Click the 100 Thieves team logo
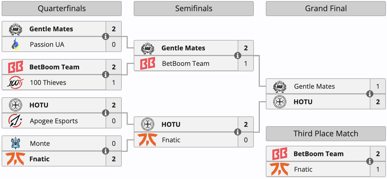The width and height of the screenshot is (387, 179). click(15, 82)
